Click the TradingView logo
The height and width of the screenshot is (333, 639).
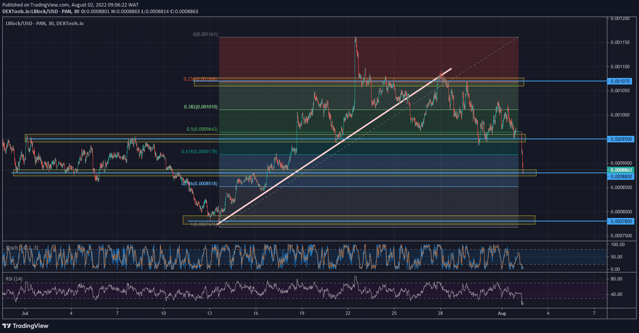(25, 326)
